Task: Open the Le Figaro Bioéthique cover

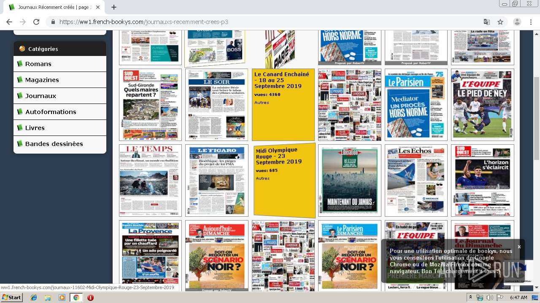Action: (216, 181)
